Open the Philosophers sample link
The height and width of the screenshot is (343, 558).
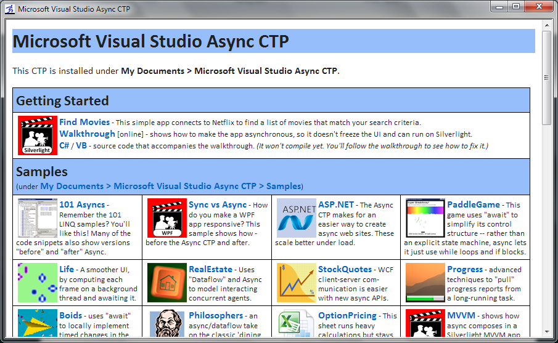pyautogui.click(x=216, y=316)
